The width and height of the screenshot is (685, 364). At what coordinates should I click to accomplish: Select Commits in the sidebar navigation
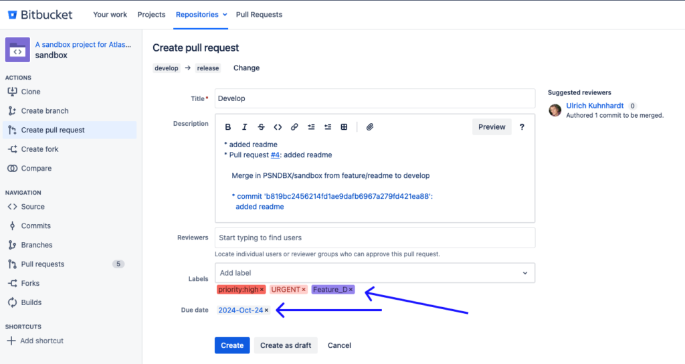coord(35,226)
